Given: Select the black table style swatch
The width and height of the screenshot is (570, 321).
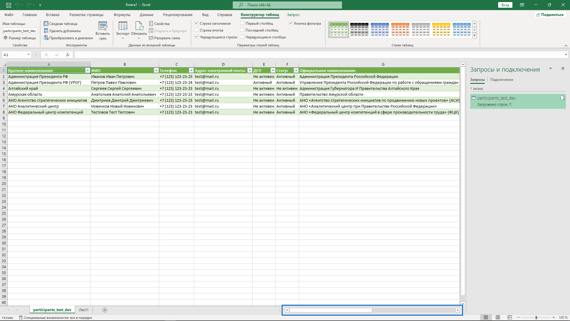Looking at the screenshot, I should [x=359, y=29].
